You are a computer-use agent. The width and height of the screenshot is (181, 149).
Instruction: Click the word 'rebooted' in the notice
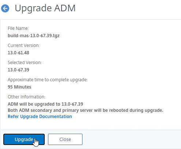tap(118, 110)
